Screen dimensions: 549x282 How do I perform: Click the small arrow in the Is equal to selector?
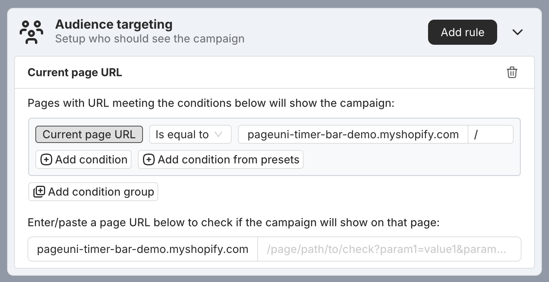pyautogui.click(x=218, y=135)
